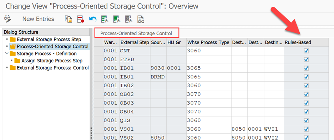Viewport: 334px width, 140px height.
Task: Click the WVI1 destination cell
Action: tap(274, 129)
